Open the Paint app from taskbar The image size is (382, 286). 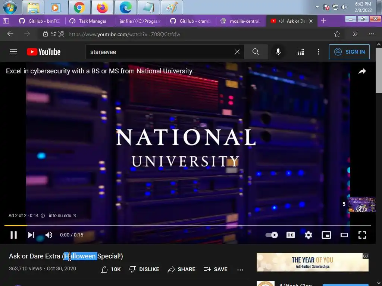click(172, 7)
